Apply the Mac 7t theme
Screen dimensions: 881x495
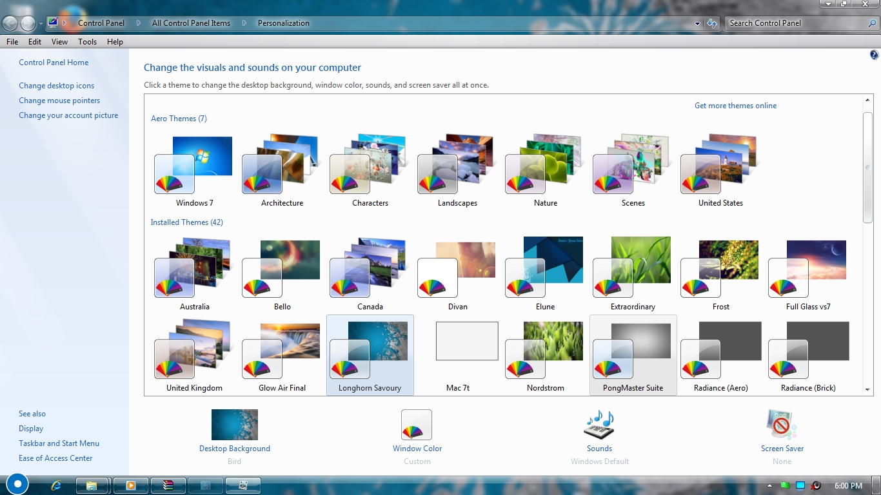pyautogui.click(x=457, y=355)
